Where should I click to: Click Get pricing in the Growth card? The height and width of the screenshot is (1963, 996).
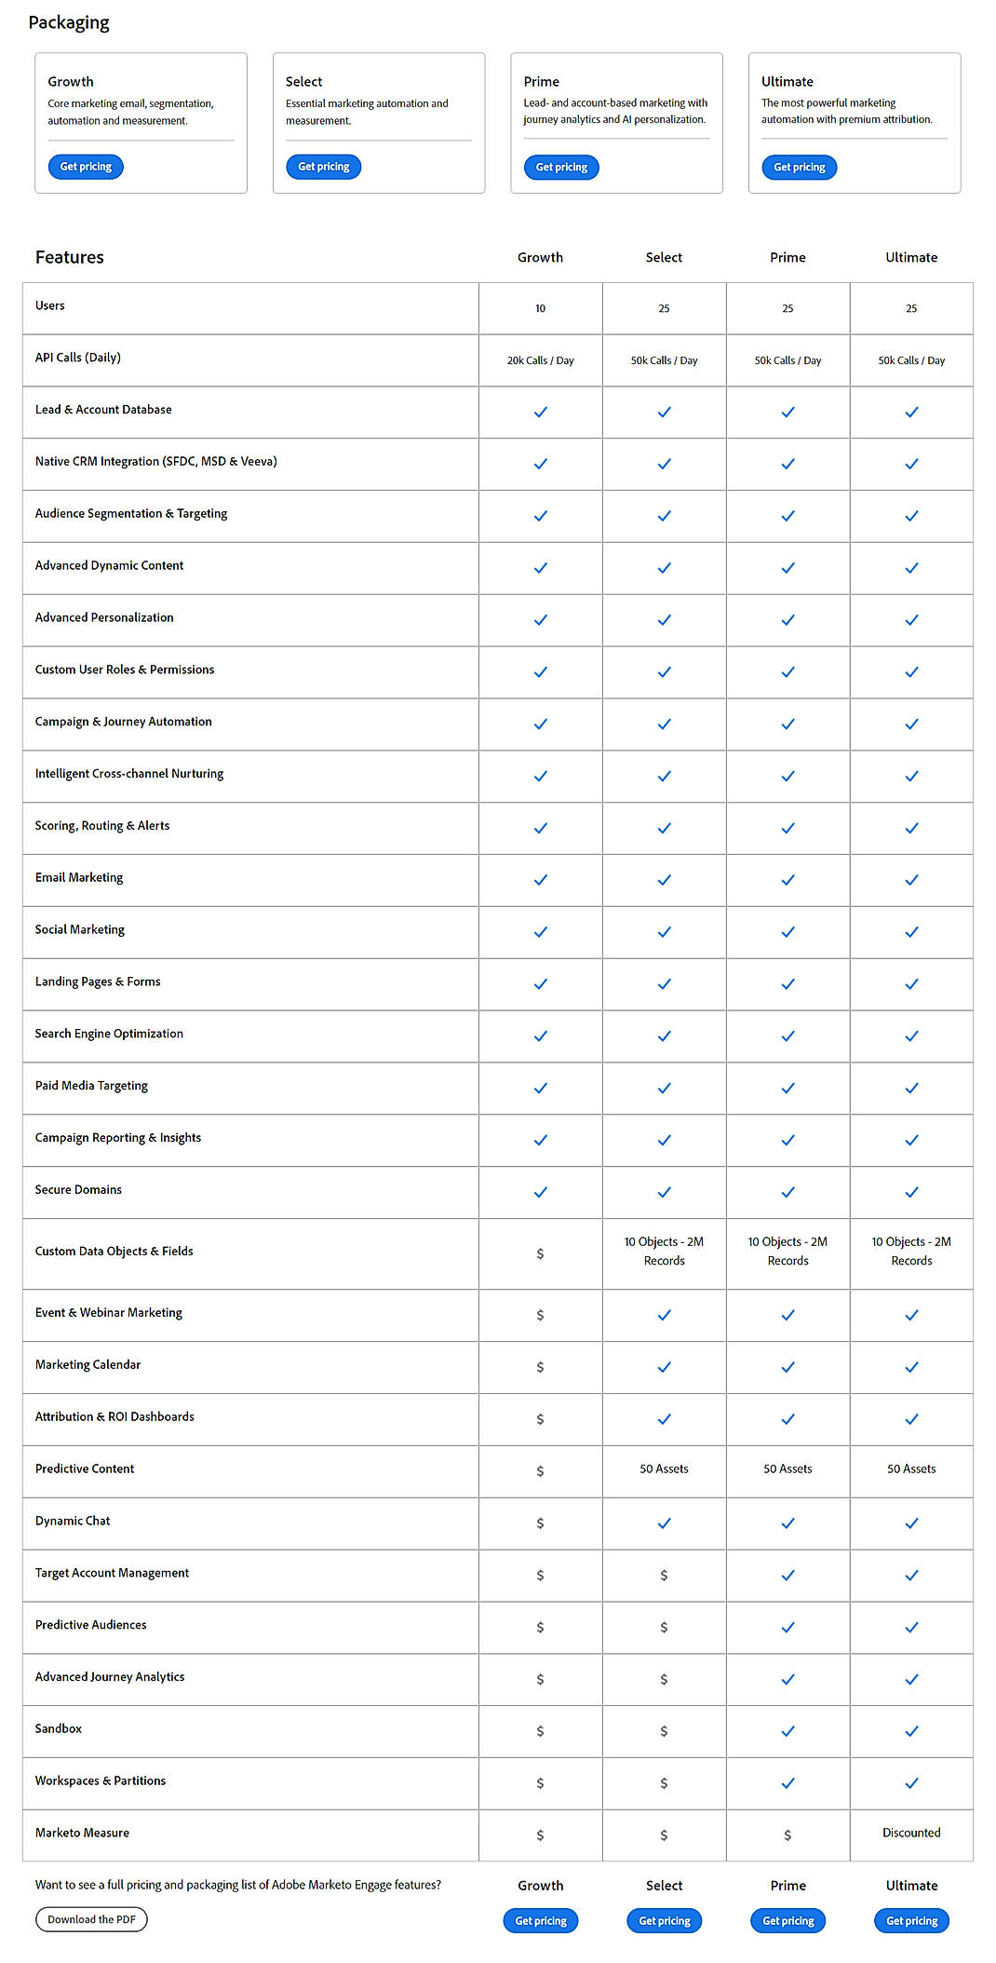pyautogui.click(x=86, y=167)
